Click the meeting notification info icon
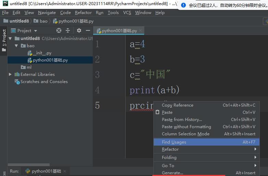The image size is (268, 176). click(x=183, y=5)
